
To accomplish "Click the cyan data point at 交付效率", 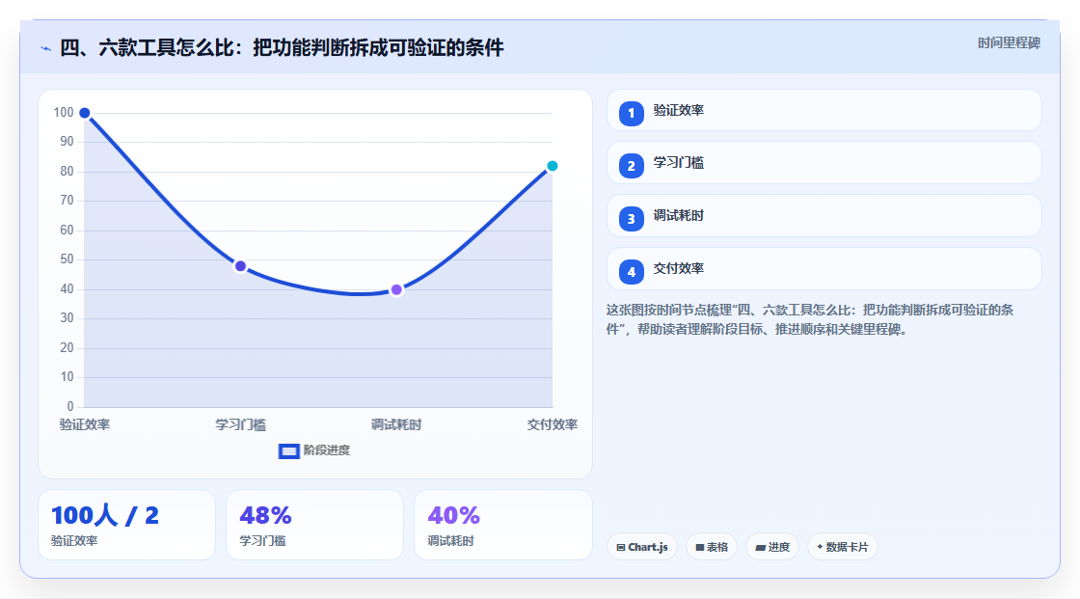I will point(553,166).
